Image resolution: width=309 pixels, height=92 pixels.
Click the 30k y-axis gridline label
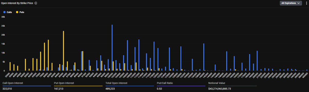coord(3,17)
